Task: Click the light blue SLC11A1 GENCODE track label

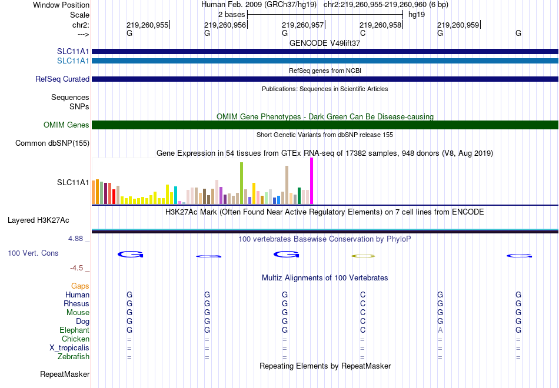Action: (73, 61)
